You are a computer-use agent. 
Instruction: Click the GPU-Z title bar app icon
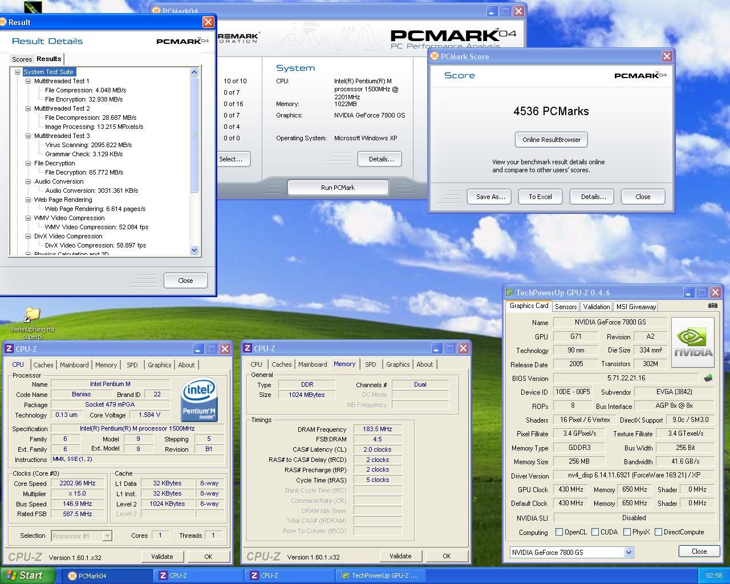tap(509, 293)
